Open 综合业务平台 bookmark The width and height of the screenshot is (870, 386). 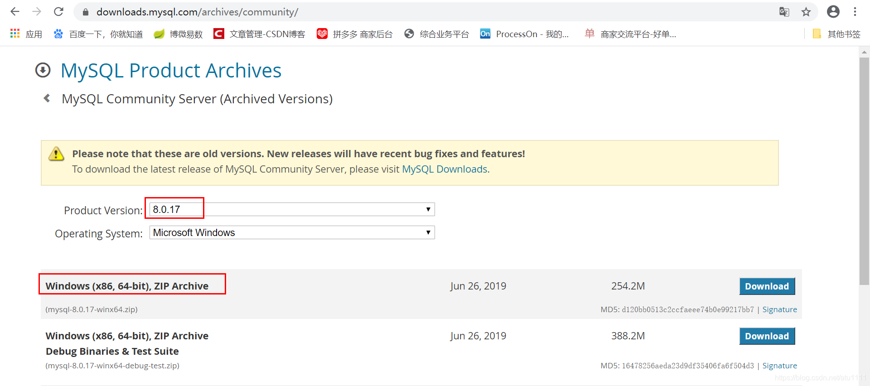436,34
